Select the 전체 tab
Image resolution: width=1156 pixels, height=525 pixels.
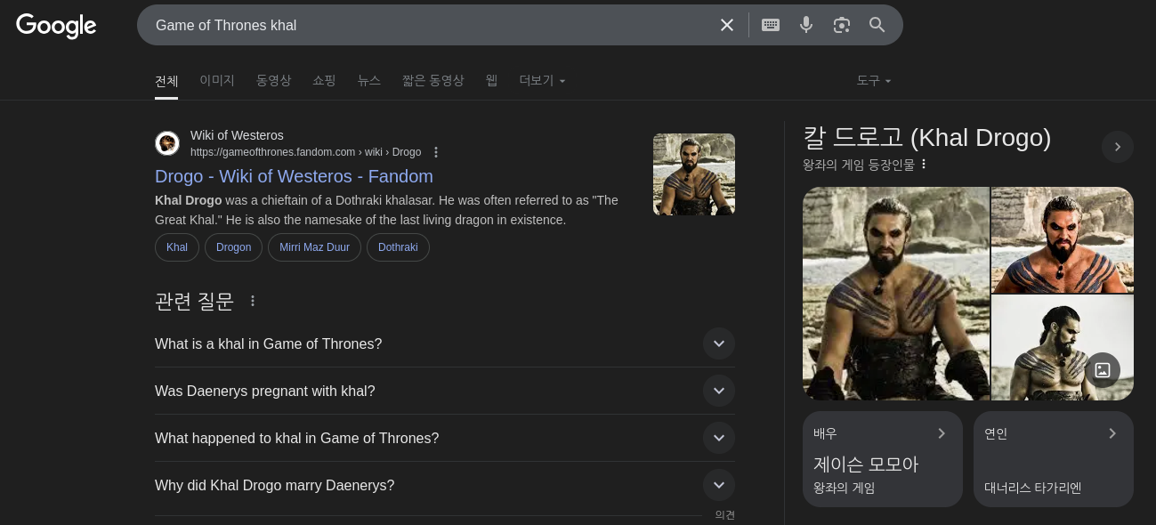click(x=166, y=80)
